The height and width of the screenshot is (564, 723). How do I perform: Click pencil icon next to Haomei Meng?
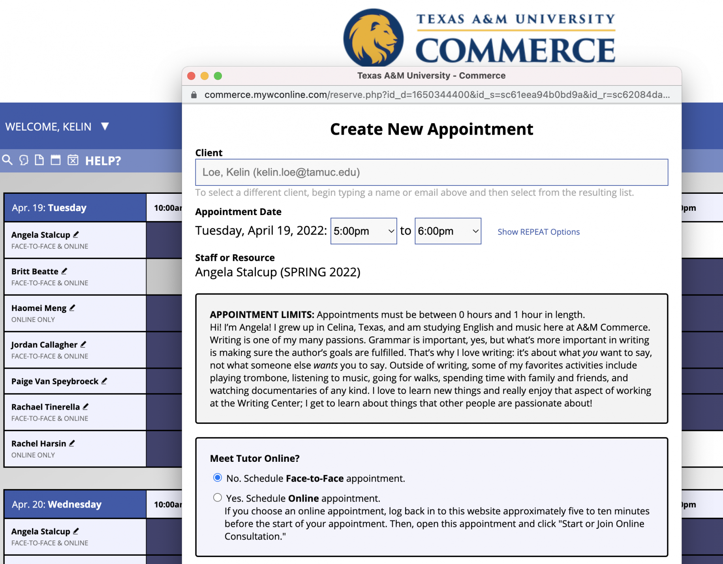pyautogui.click(x=72, y=308)
